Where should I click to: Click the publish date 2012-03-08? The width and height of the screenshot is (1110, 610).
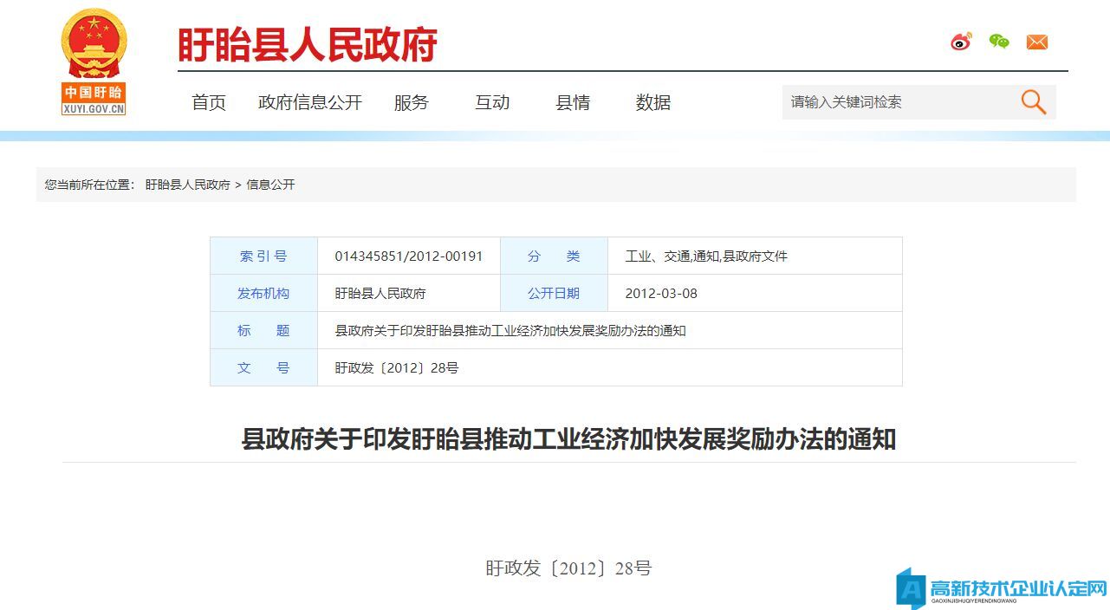point(661,293)
